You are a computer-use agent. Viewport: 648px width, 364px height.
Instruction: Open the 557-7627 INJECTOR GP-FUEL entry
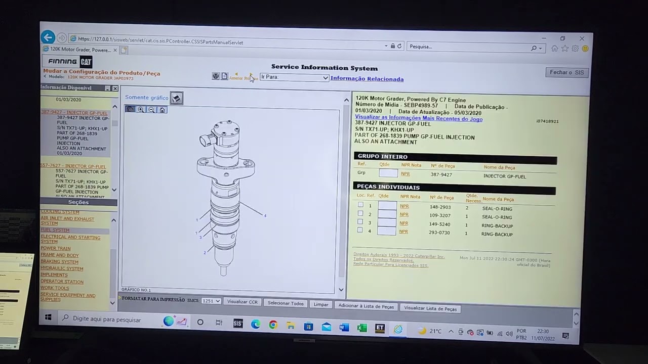coord(73,166)
